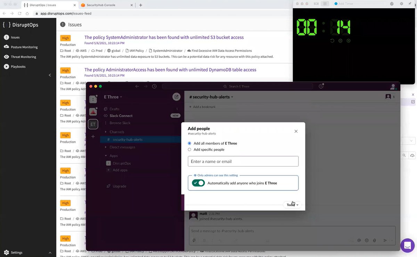The width and height of the screenshot is (417, 257).
Task: Click Upgrade in the Slack sidebar
Action: point(119,186)
